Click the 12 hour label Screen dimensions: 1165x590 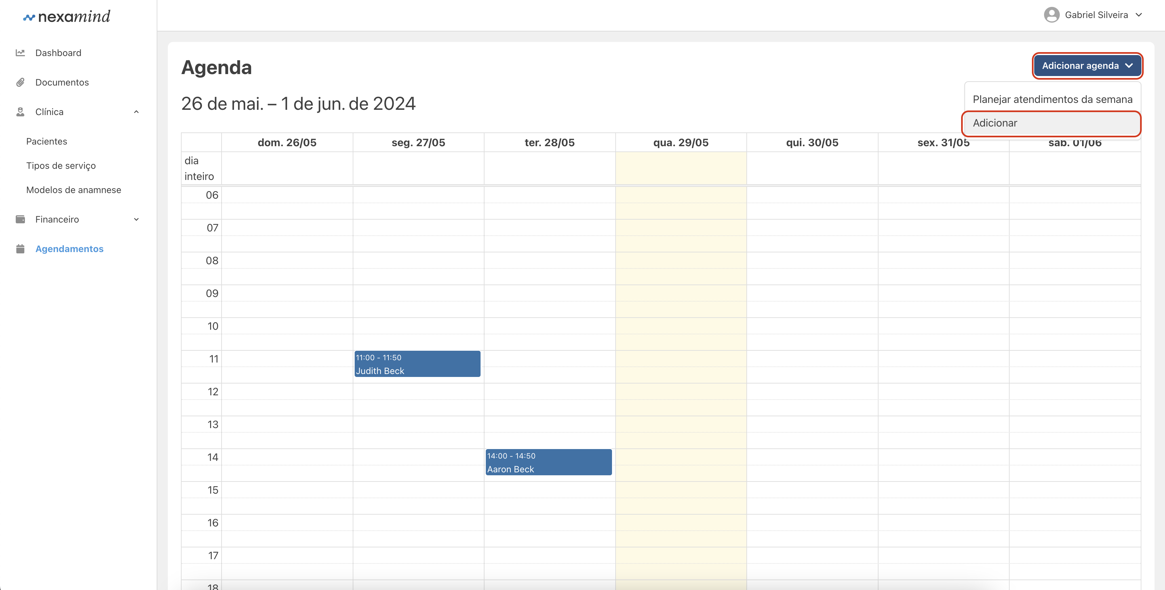point(212,392)
